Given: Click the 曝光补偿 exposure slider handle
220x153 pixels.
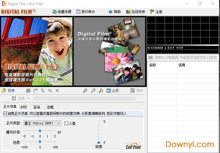Looking at the screenshot, I should point(40,131).
